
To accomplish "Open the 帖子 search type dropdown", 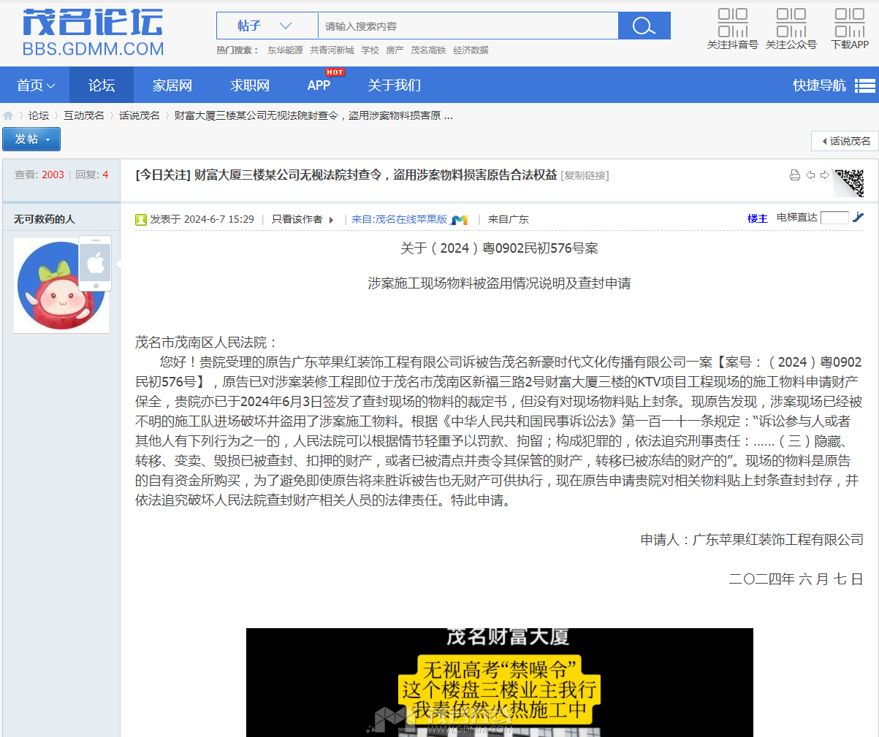I will coord(267,26).
